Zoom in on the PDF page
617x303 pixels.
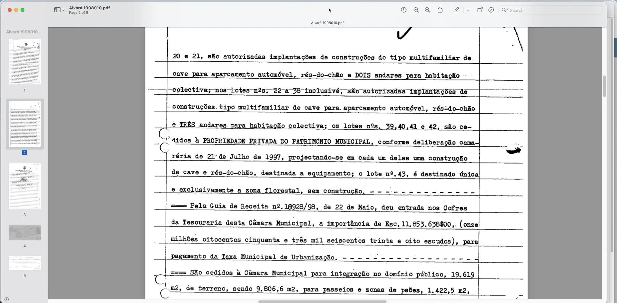click(427, 10)
